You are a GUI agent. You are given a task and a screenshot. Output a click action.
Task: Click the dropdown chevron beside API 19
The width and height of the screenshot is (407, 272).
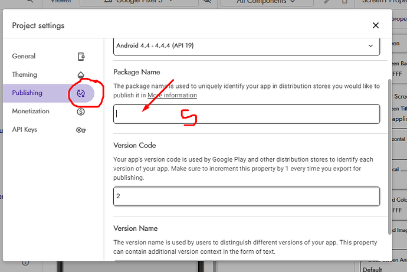[x=370, y=46]
